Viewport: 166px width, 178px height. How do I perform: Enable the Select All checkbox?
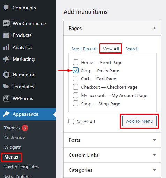71,121
